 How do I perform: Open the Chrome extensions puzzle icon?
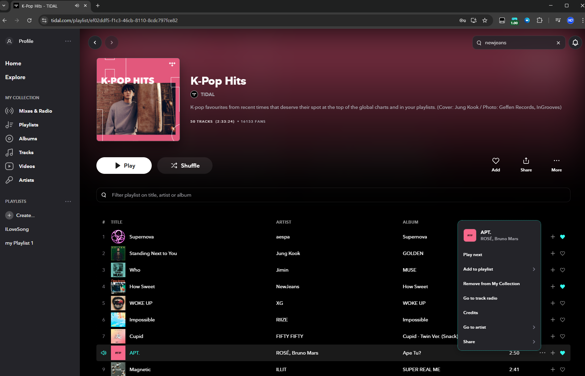pyautogui.click(x=540, y=20)
